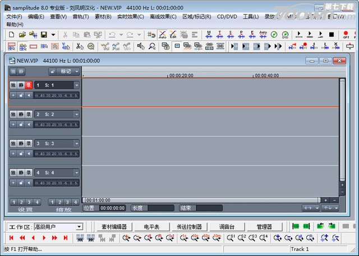Click the DVD disc icon
Screen dimensions: 359x256
tap(285, 35)
